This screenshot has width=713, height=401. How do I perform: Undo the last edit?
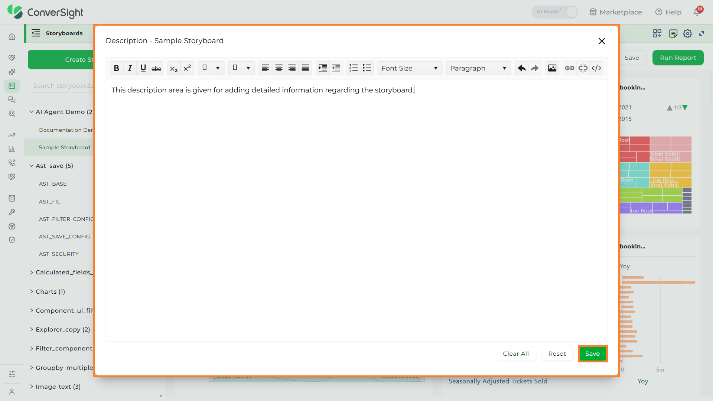coord(521,68)
